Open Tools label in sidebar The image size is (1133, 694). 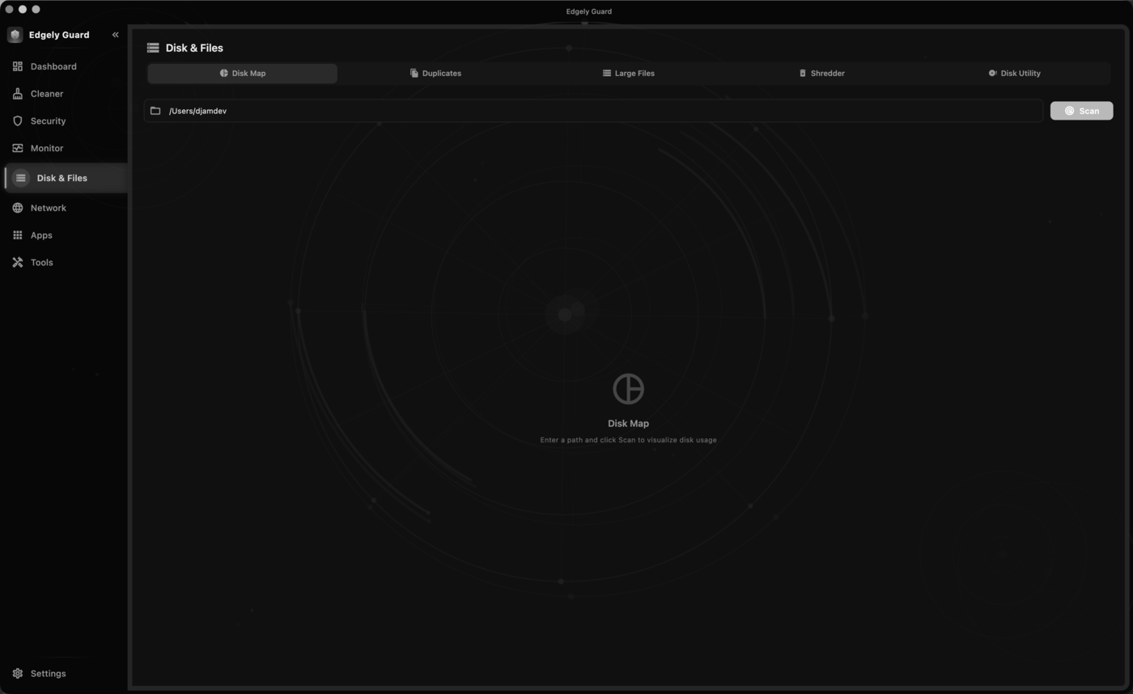[42, 263]
